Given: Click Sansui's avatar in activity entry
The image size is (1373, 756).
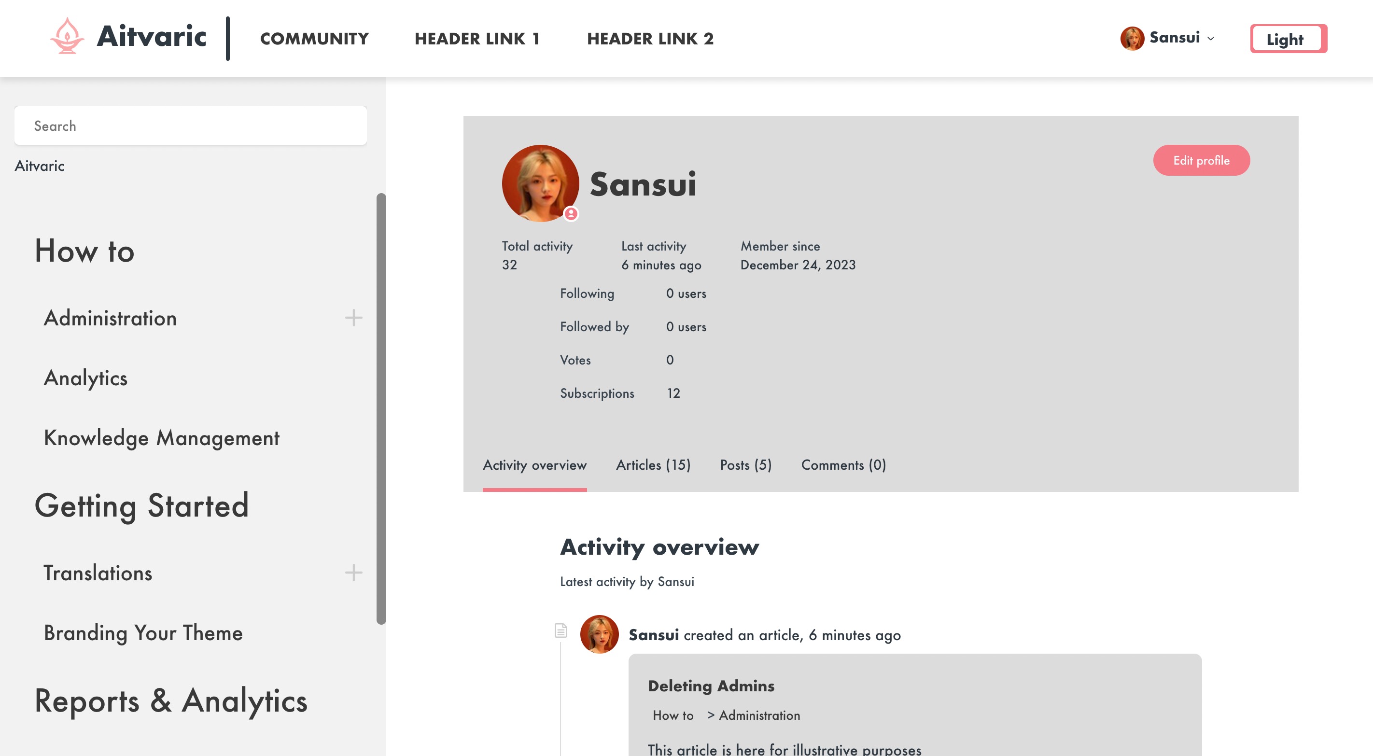Looking at the screenshot, I should coord(599,634).
